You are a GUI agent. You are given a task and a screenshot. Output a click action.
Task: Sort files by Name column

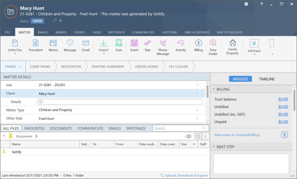click(45, 144)
